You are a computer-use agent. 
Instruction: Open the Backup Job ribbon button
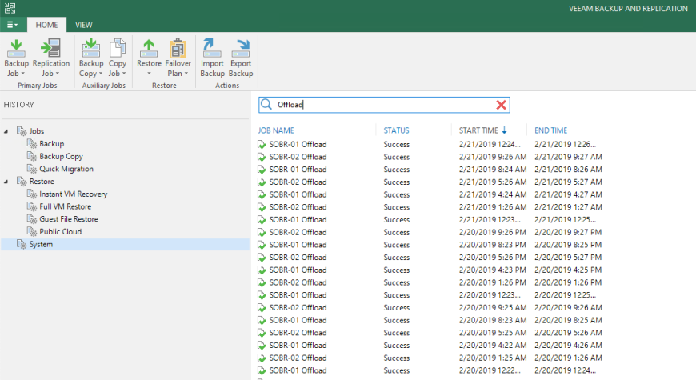(16, 58)
